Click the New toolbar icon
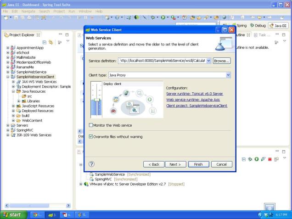 (6, 17)
